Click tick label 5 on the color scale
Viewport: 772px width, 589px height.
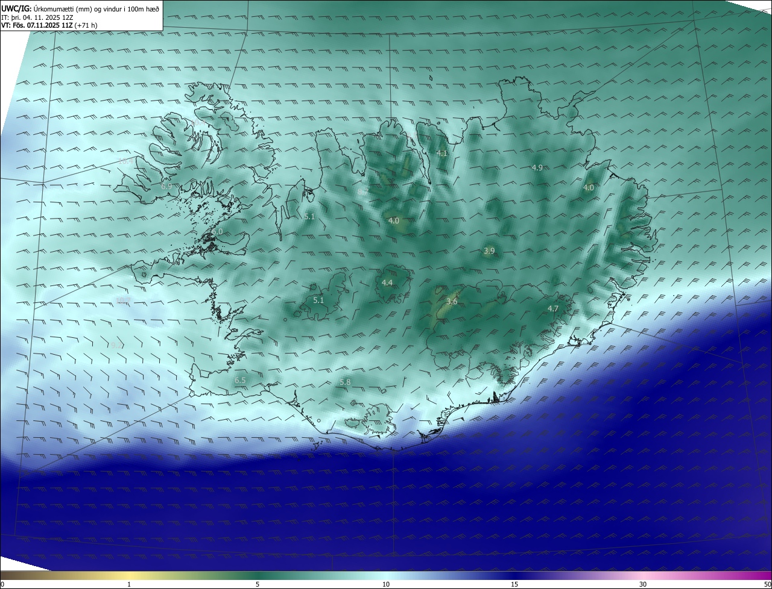click(258, 584)
